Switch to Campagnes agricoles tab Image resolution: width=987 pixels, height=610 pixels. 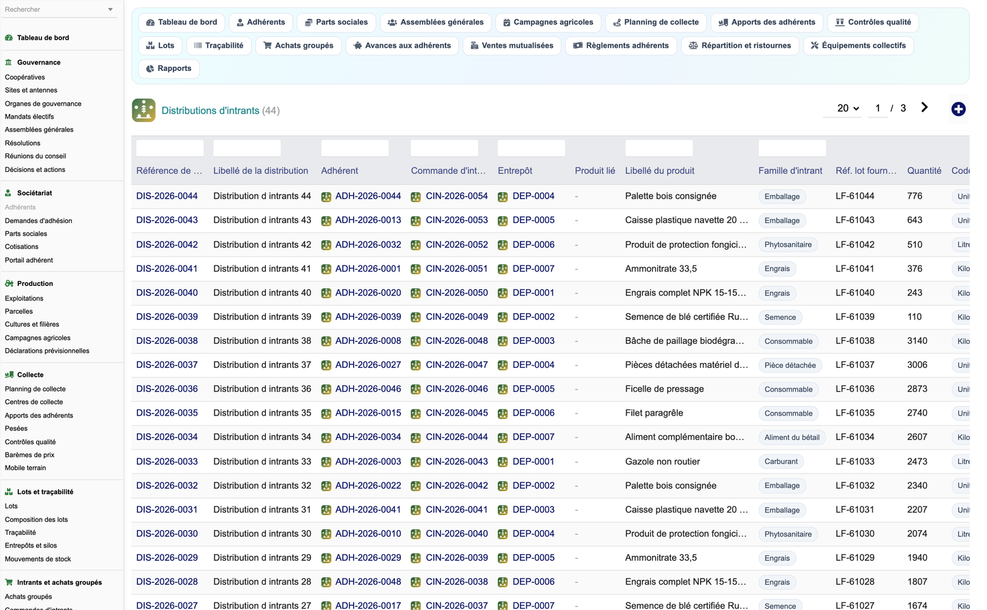548,23
